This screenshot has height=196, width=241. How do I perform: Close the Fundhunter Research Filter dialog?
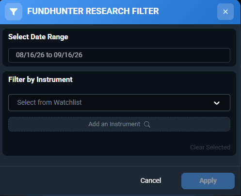225,12
